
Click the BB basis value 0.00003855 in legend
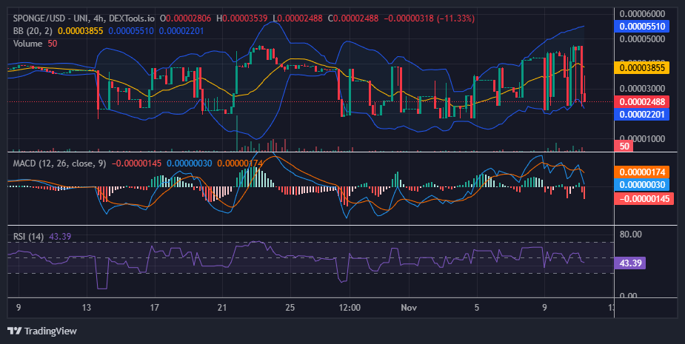pyautogui.click(x=81, y=31)
